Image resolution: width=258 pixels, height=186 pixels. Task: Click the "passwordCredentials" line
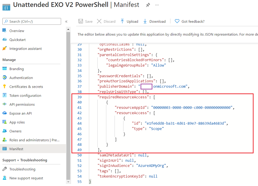pyautogui.click(x=125, y=76)
